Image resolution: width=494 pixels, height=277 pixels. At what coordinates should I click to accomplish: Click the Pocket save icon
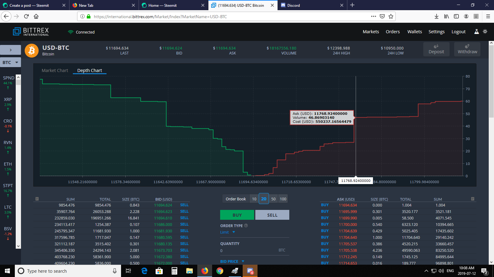pos(382,16)
